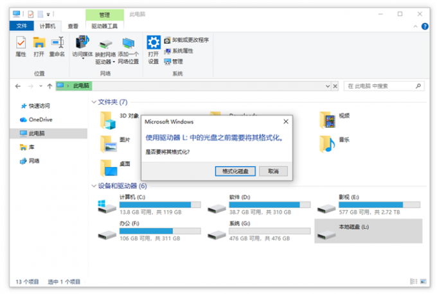This screenshot has height=294, width=437.
Task: Collapse the 设备和驱动器 (6) group
Action: 94,186
